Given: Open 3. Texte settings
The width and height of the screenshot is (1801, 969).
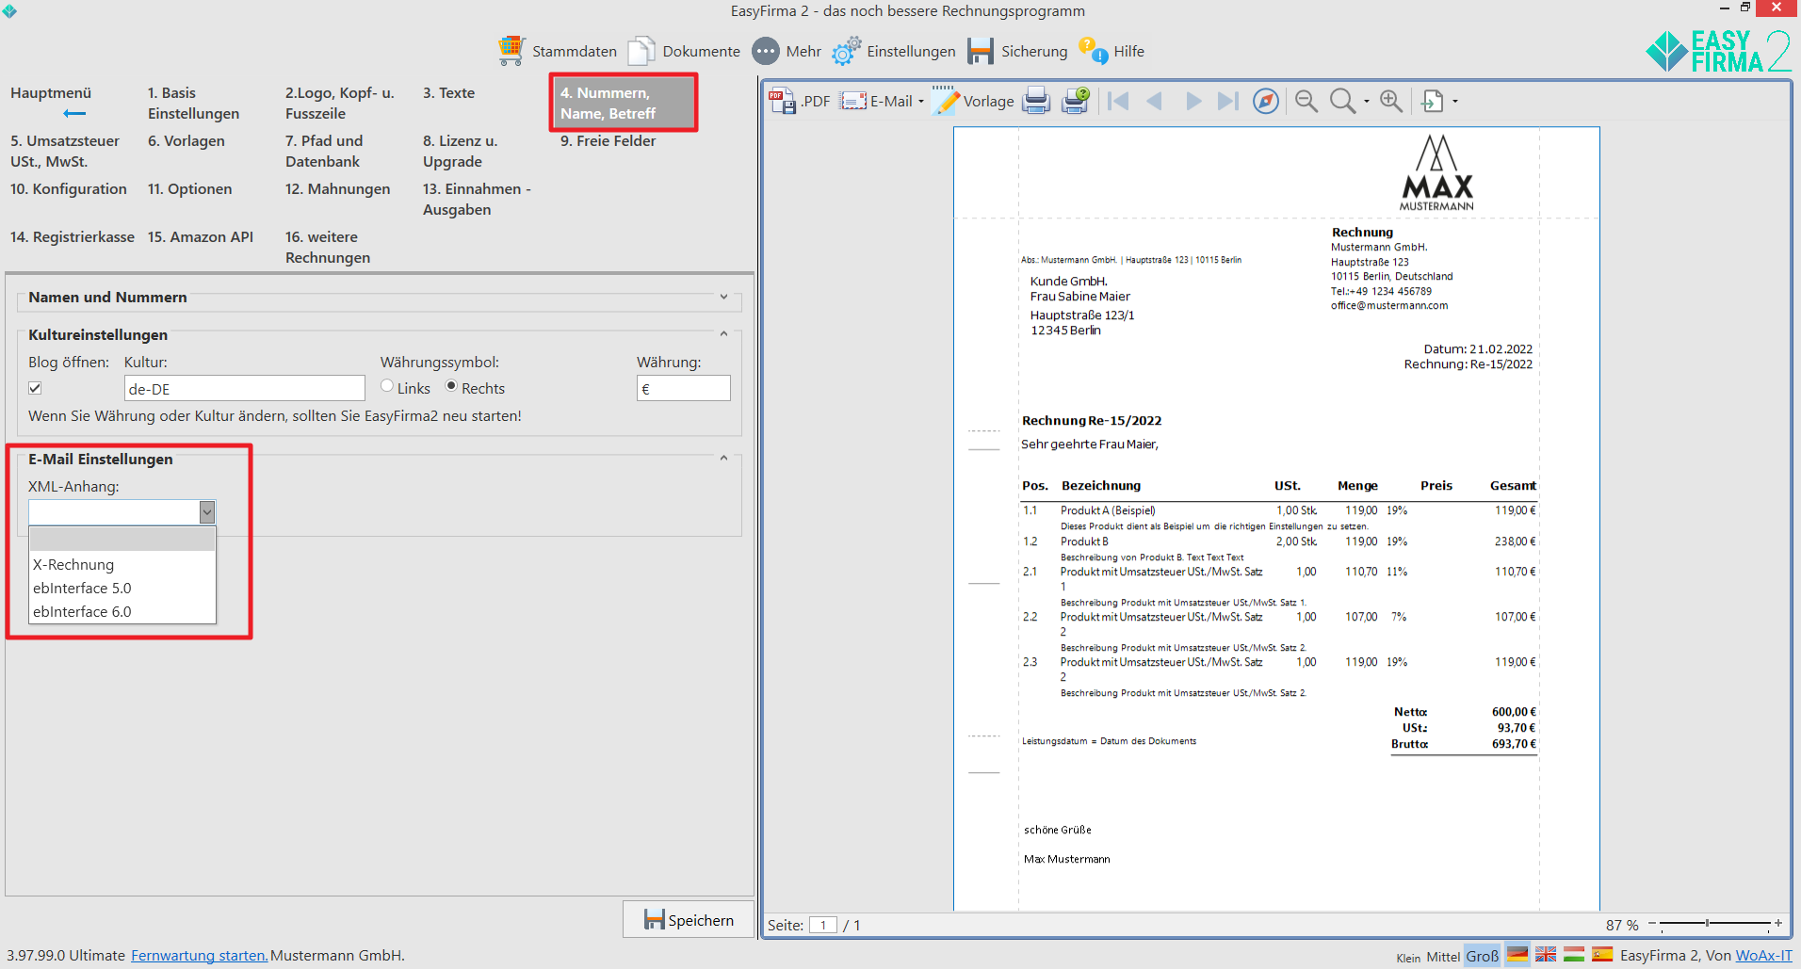Looking at the screenshot, I should [x=448, y=92].
